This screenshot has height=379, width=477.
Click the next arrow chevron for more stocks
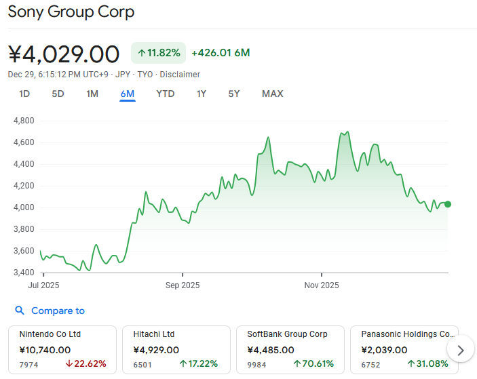pyautogui.click(x=461, y=350)
